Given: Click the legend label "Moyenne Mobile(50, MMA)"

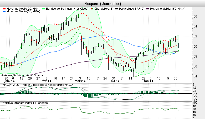Looking at the screenshot, I should coord(23,11).
